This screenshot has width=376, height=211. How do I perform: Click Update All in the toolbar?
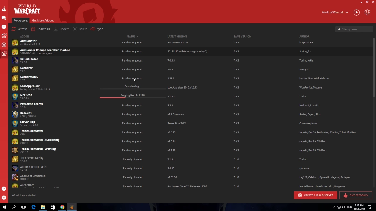point(41,29)
